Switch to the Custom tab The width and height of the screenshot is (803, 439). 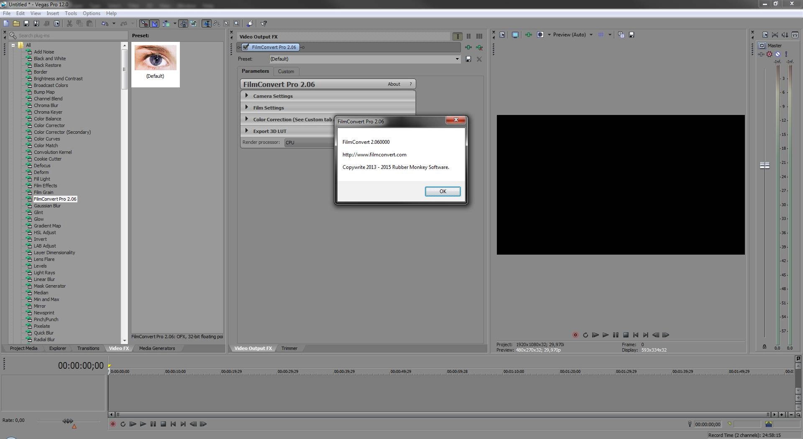click(x=286, y=71)
